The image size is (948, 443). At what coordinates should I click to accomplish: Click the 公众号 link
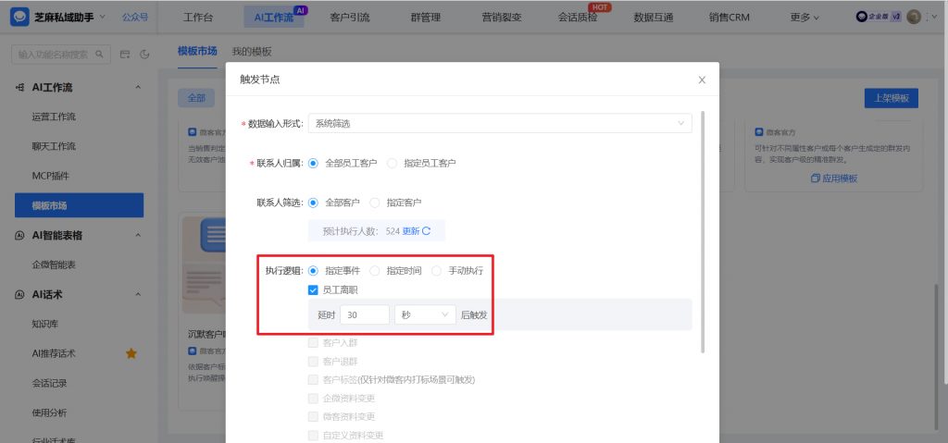tap(135, 17)
